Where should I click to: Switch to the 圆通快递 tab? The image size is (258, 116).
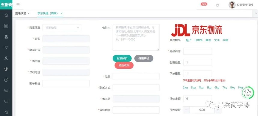(x=20, y=13)
